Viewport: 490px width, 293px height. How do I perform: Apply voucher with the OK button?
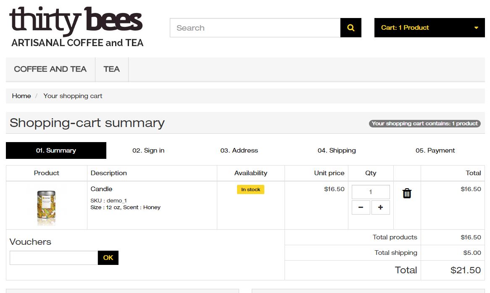coord(108,258)
